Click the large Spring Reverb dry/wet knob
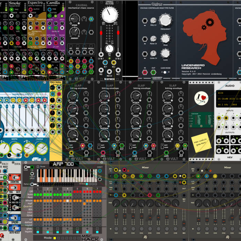 (109, 14)
